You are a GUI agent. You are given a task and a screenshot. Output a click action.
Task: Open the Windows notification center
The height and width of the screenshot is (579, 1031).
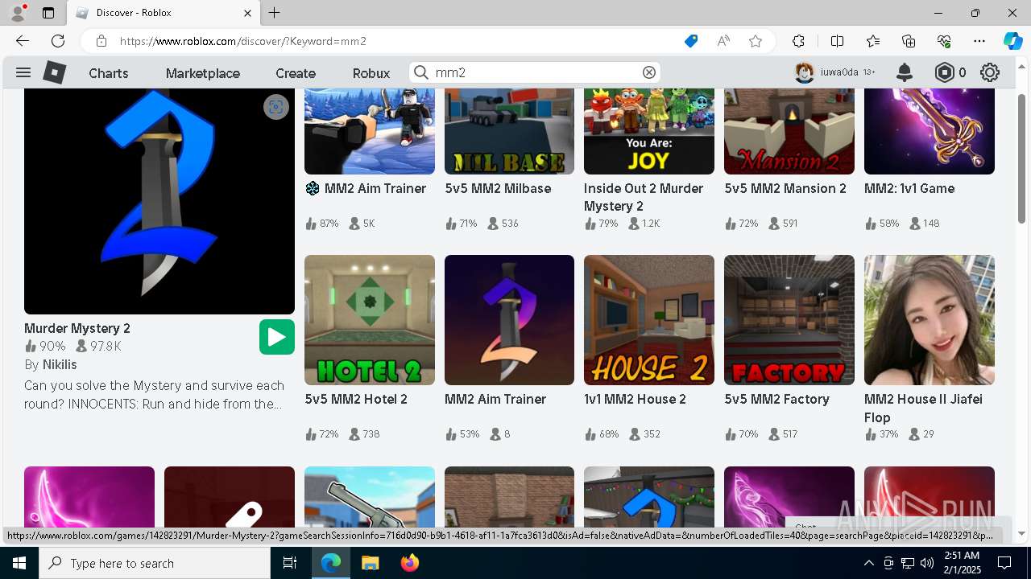click(1004, 563)
